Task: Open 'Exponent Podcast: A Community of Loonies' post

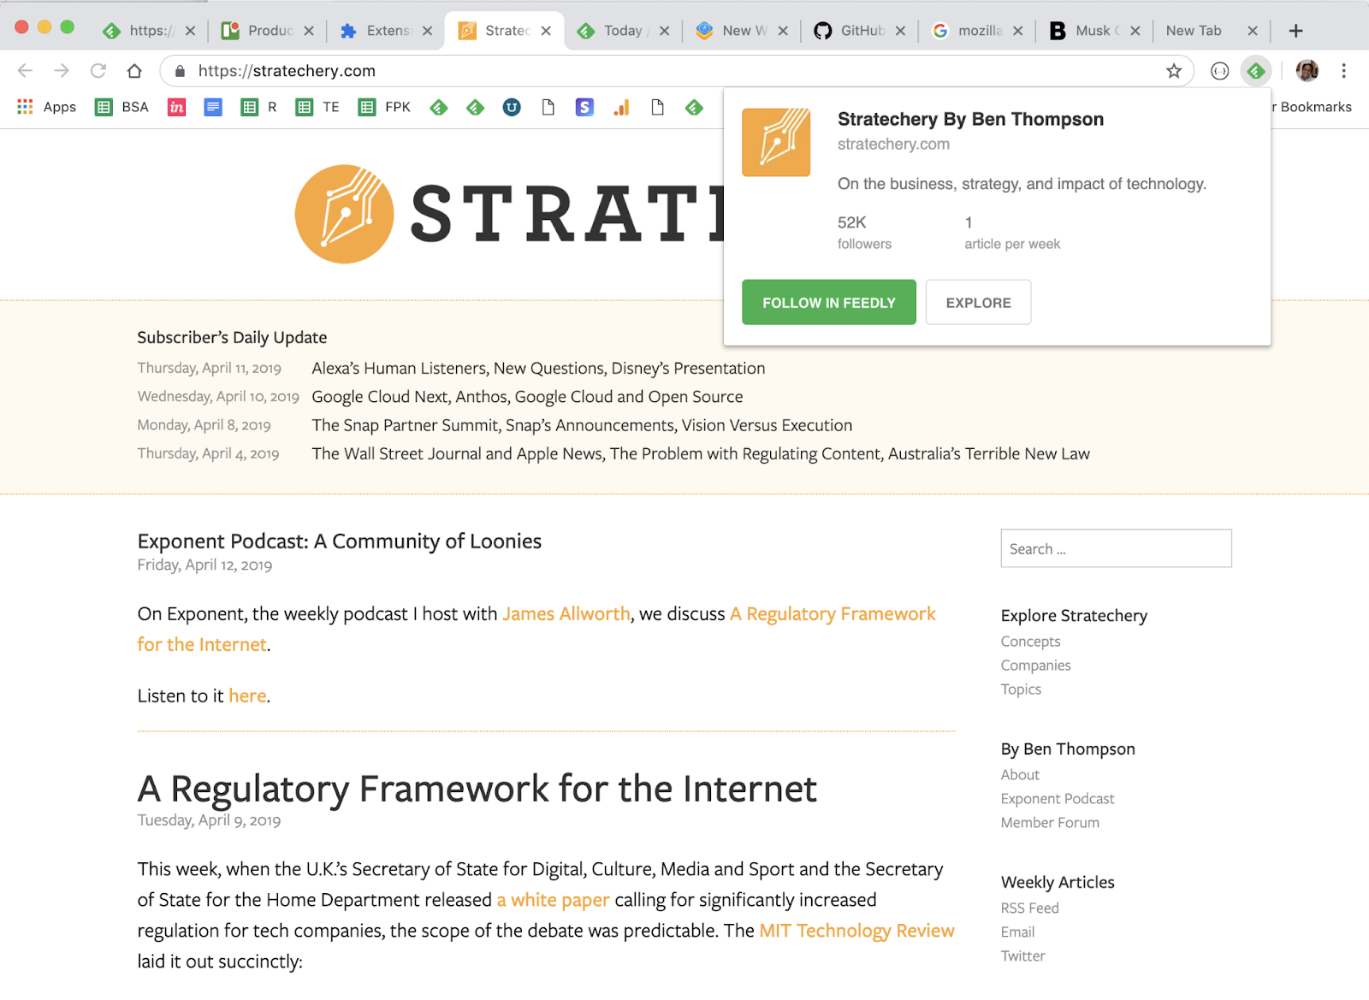Action: (x=340, y=541)
